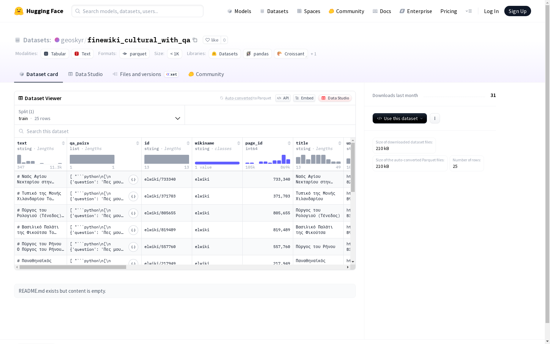This screenshot has width=550, height=344.
Task: Click the Datasets library tag
Action: pos(225,54)
